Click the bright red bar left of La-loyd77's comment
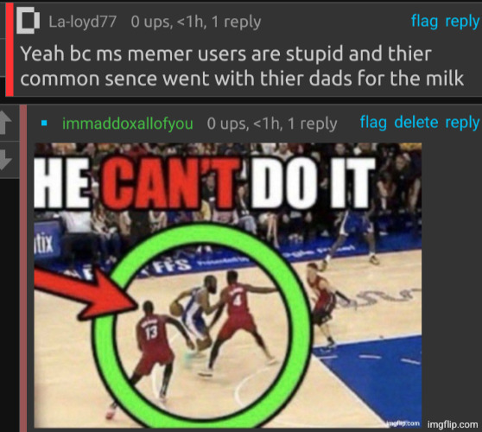The width and height of the screenshot is (482, 432). tap(10, 49)
